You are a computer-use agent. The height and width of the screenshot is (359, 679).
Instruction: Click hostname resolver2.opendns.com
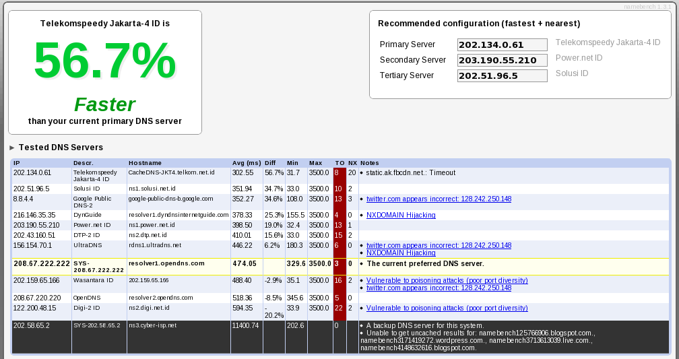(160, 298)
